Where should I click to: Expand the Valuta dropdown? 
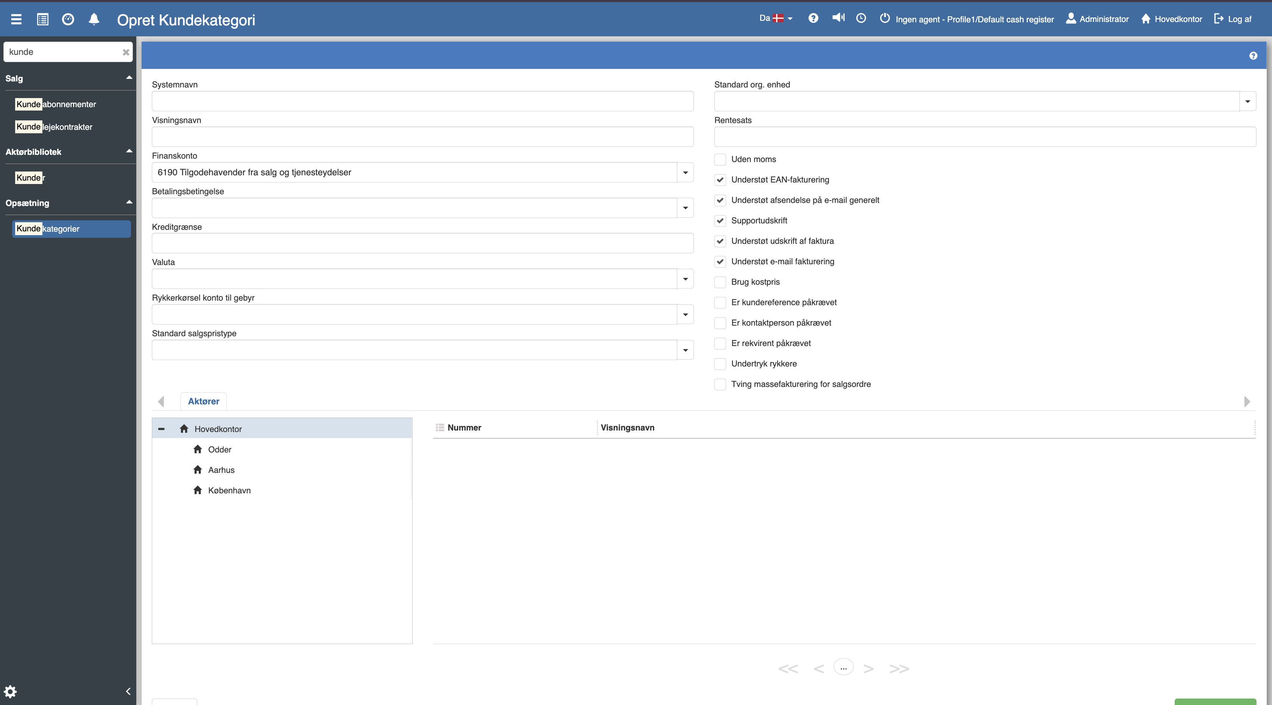coord(685,279)
